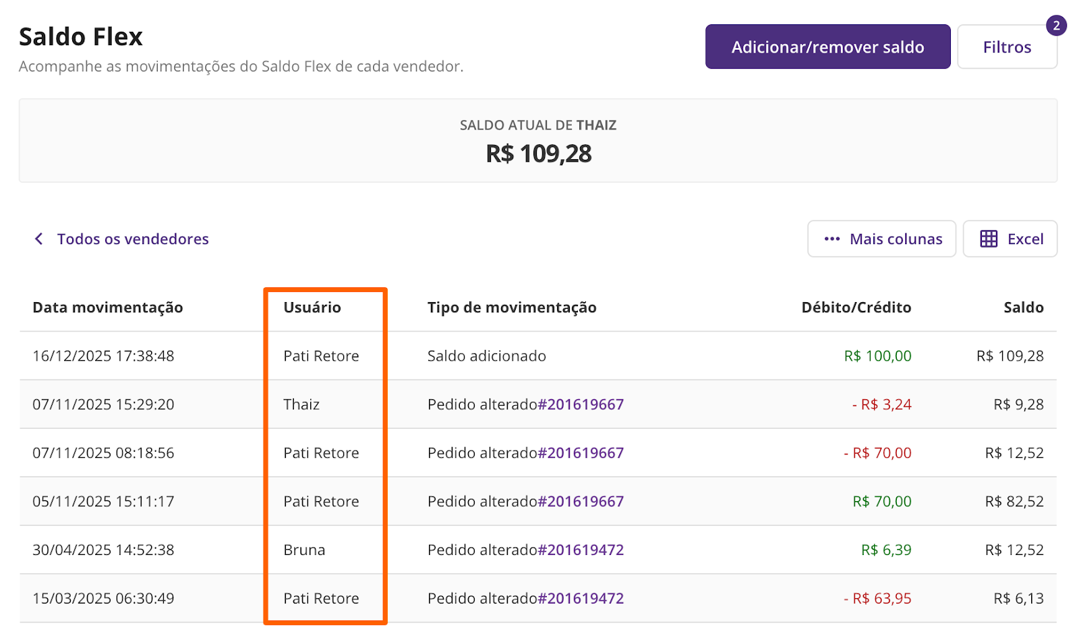Select the Saldo adicionado row entry

click(x=486, y=356)
